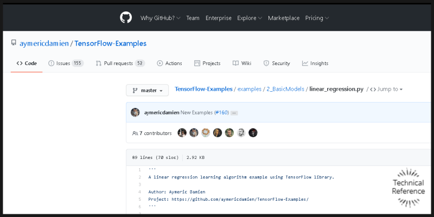Open the Why GitHub dropdown menu
434x217 pixels.
click(160, 18)
